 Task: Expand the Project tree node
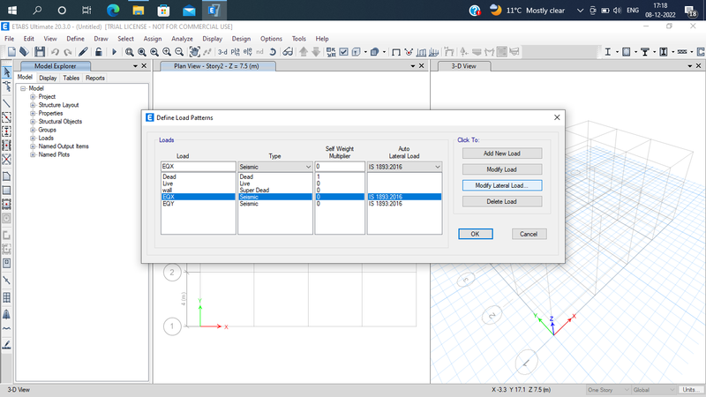(33, 97)
